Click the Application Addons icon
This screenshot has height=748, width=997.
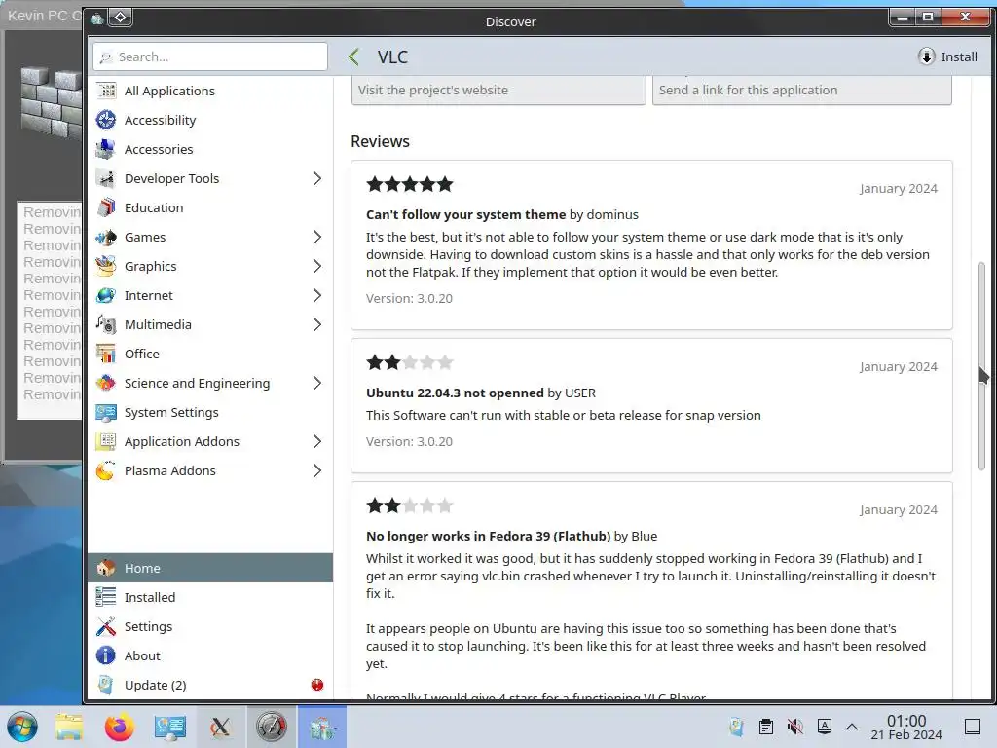[106, 442]
